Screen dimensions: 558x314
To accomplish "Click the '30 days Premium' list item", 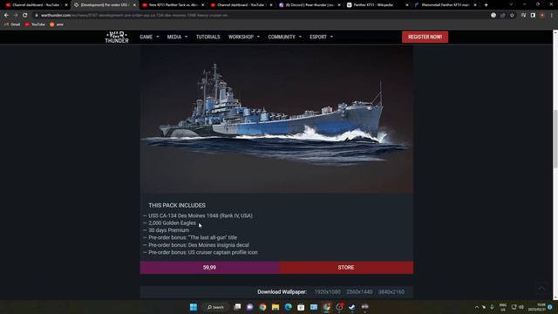I will (168, 230).
